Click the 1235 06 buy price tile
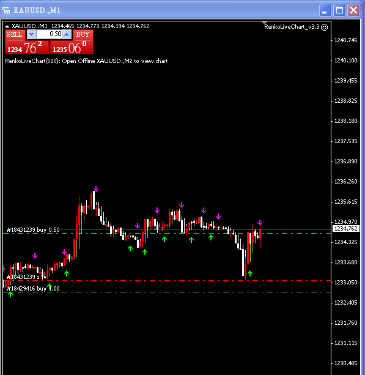 pyautogui.click(x=72, y=47)
